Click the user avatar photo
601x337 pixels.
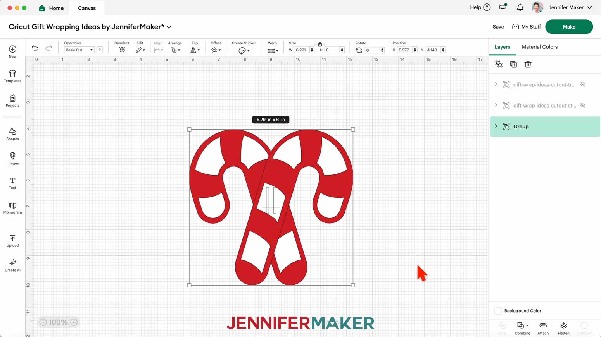coord(537,7)
